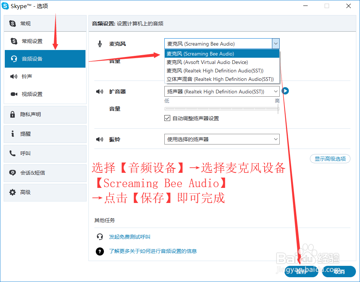Select the 音频设备 page
This screenshot has width=360, height=282.
click(45, 59)
